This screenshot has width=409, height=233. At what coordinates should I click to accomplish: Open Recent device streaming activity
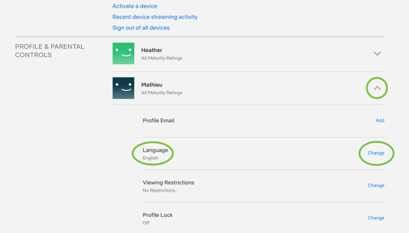155,17
